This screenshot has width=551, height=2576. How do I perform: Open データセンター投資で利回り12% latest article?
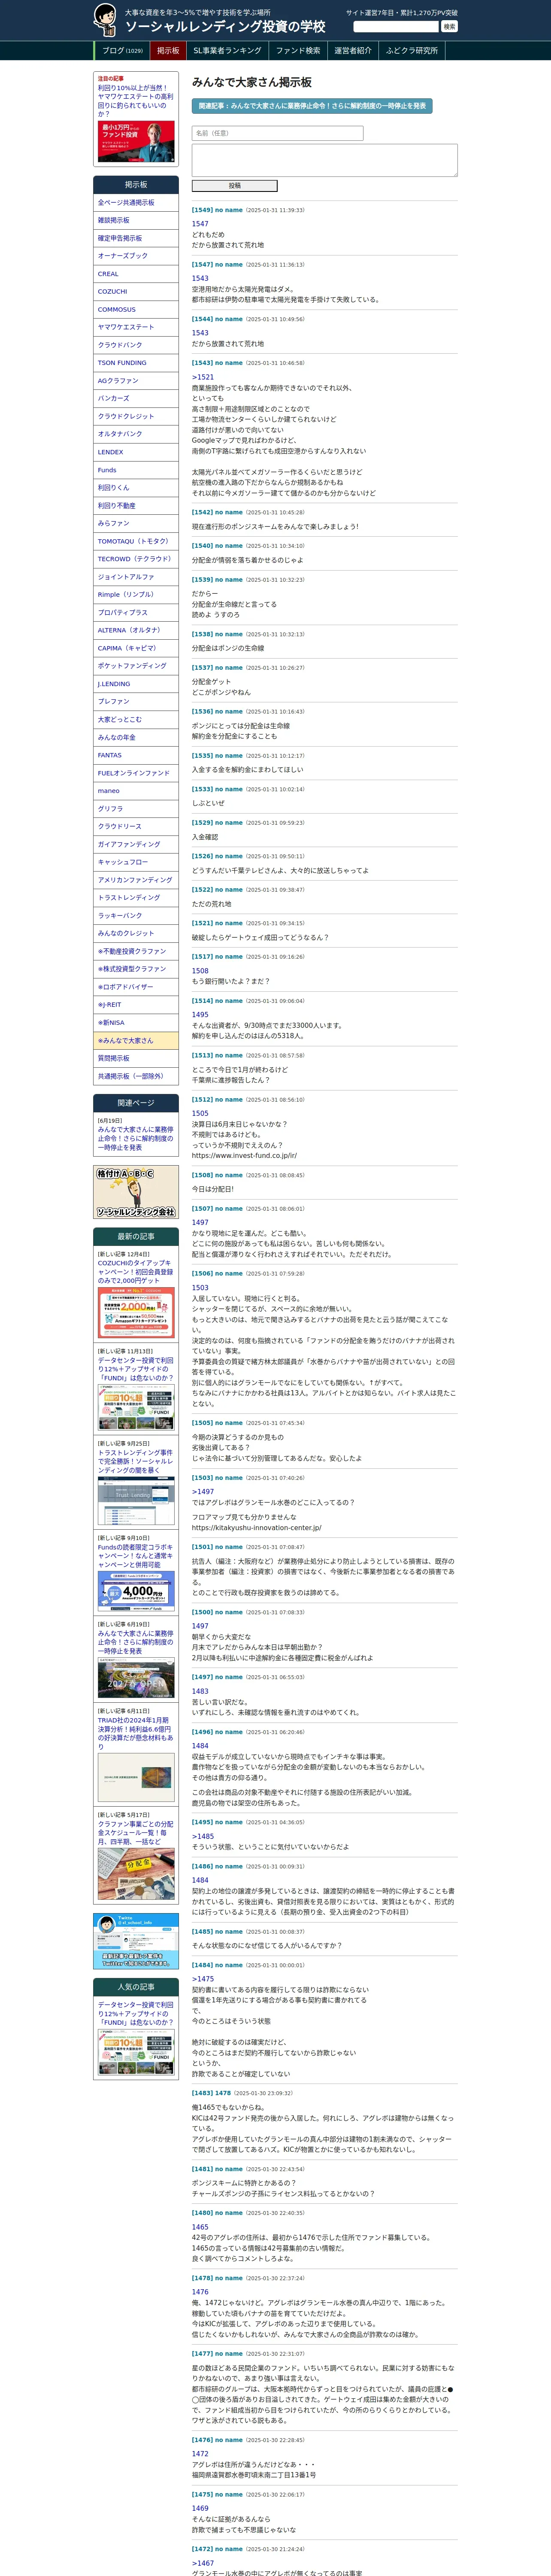(135, 1369)
